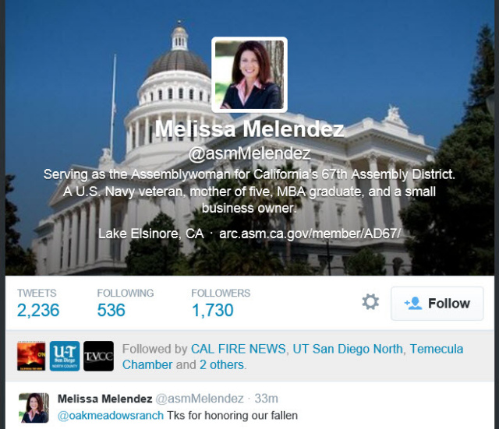The image size is (499, 429).
Task: Click the @oakmeadowsranch mention
Action: pos(111,415)
